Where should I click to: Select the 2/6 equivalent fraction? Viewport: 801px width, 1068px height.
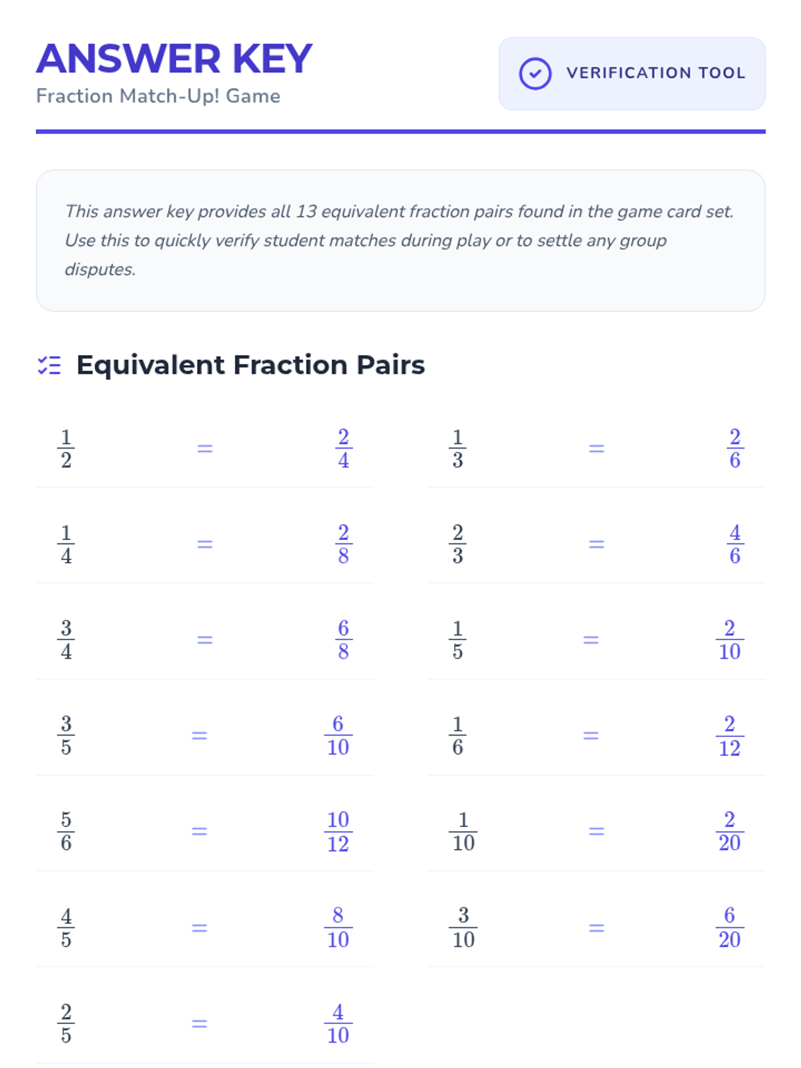734,449
